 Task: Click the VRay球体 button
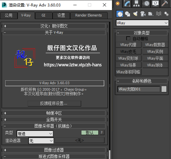[x=155, y=65]
